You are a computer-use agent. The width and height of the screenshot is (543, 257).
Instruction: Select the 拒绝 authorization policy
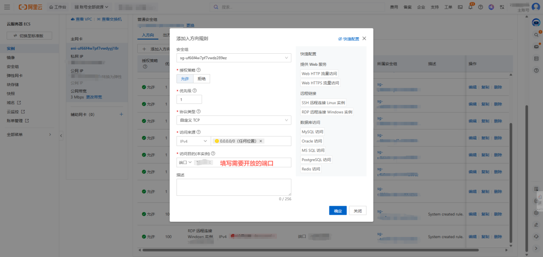click(x=202, y=79)
